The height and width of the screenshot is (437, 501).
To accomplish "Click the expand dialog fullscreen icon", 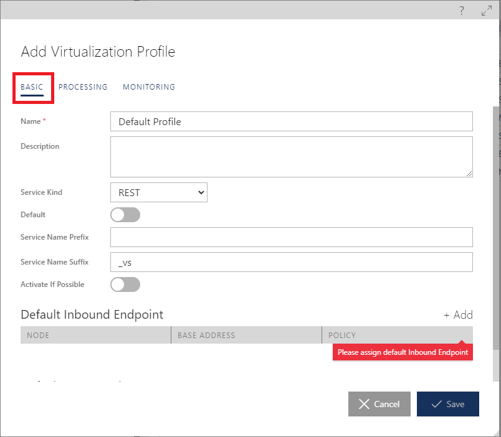I will click(x=487, y=11).
